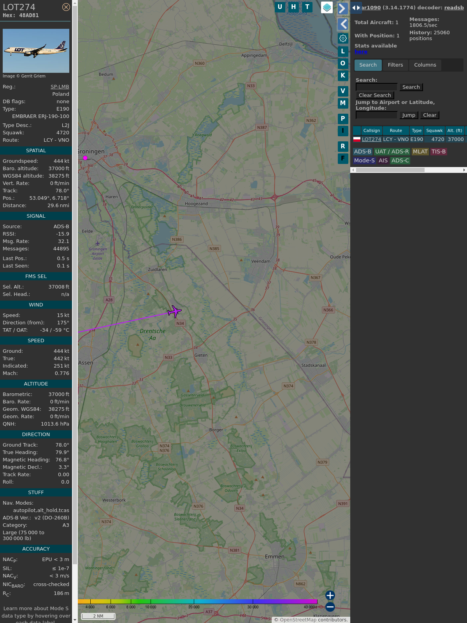Toggle AIS source legend
Viewport: 467px width, 623px height.
(383, 161)
